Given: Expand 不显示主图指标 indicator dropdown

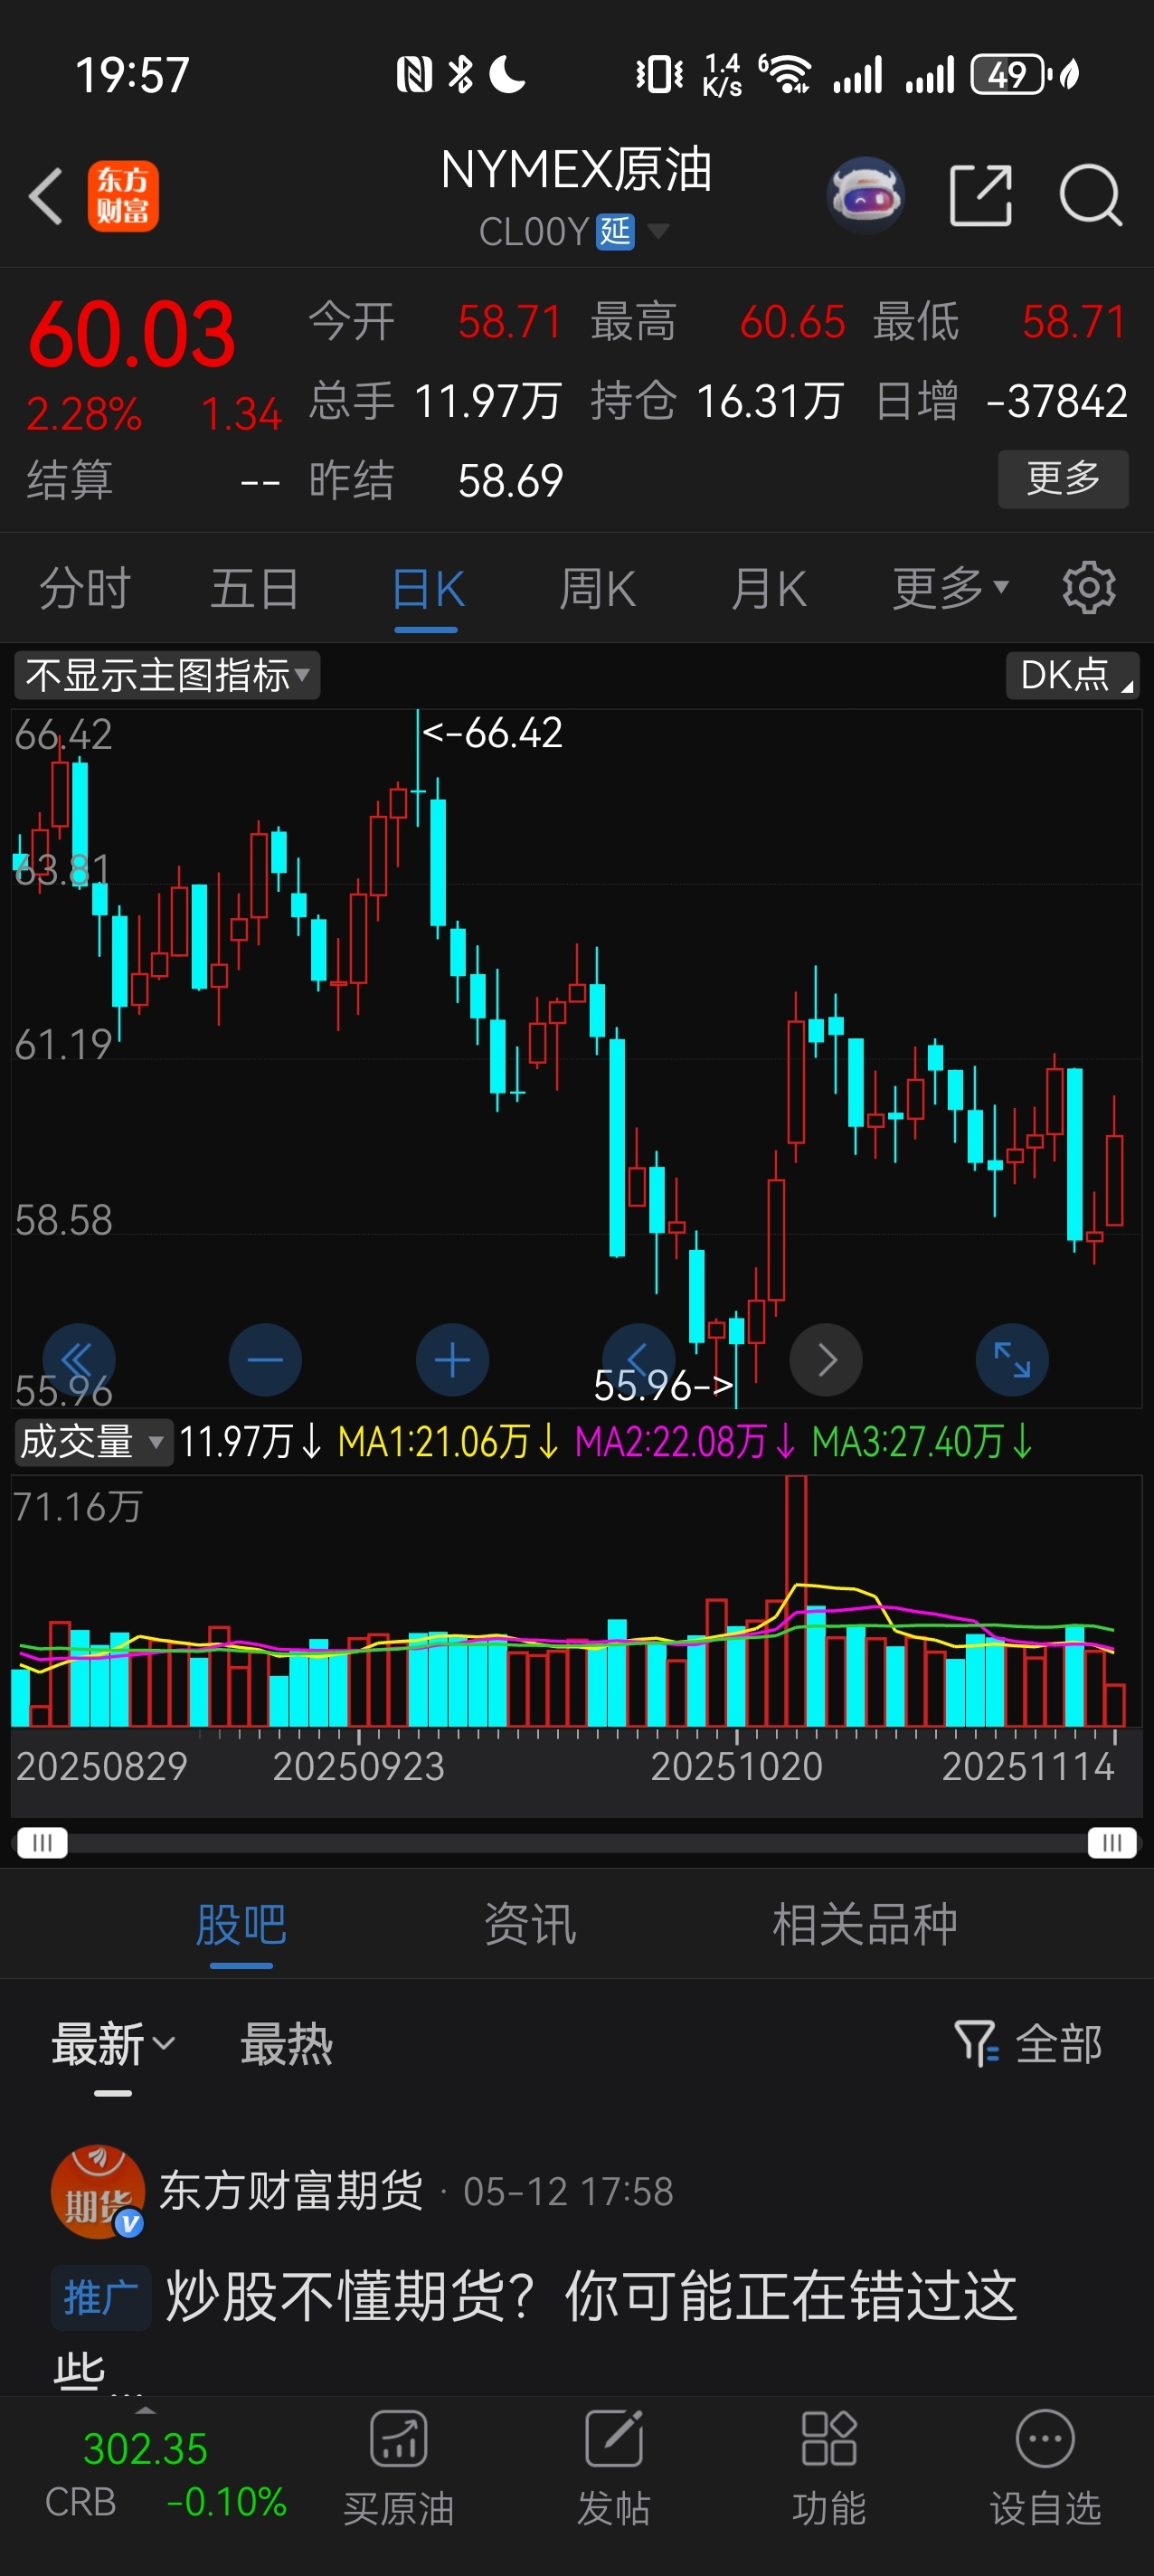Looking at the screenshot, I should pyautogui.click(x=167, y=675).
